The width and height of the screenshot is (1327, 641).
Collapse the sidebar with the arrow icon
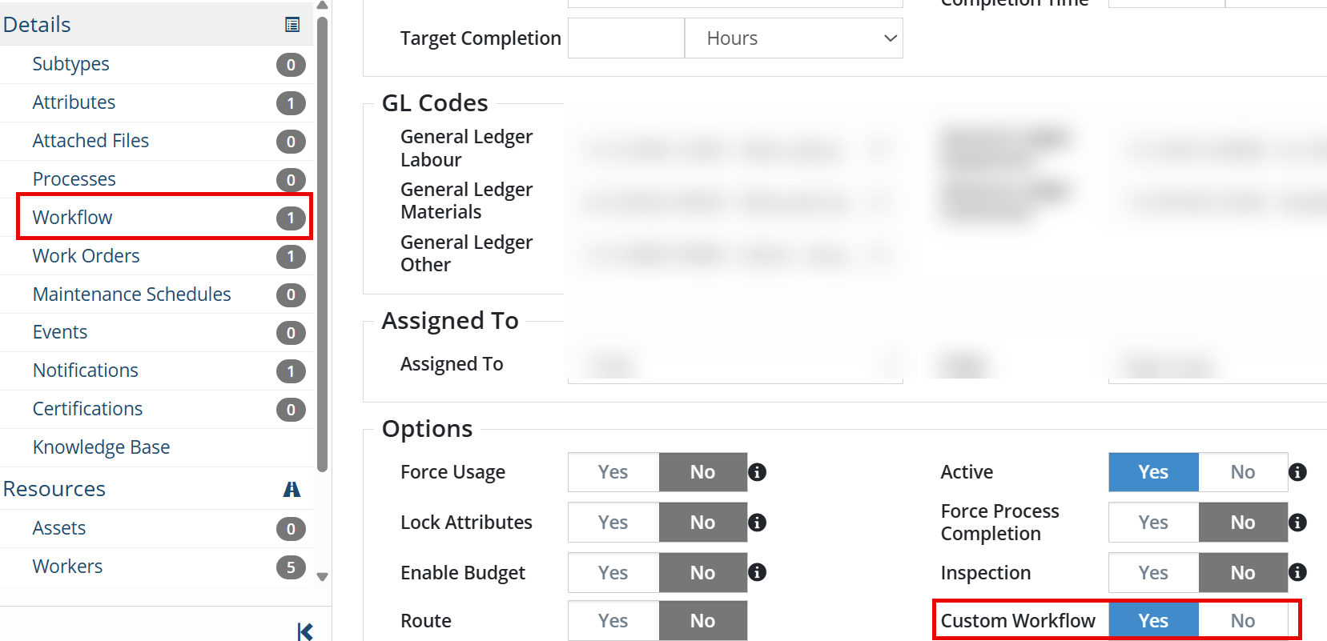tap(305, 631)
